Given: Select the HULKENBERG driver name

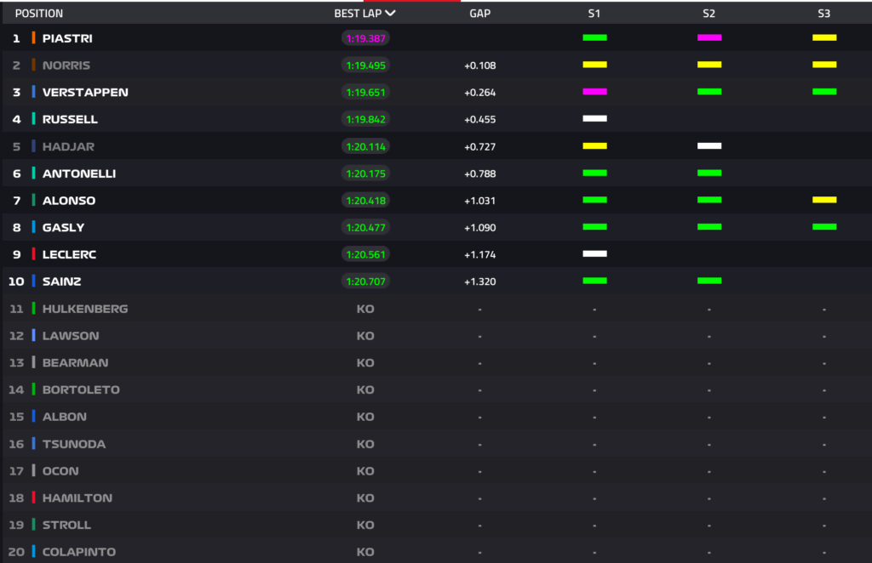Looking at the screenshot, I should (85, 309).
